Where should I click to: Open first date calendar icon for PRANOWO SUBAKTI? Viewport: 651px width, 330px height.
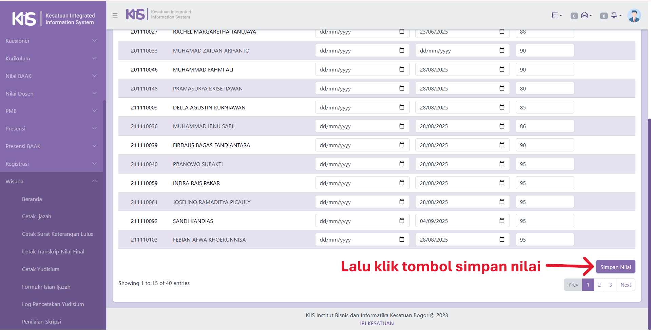(x=402, y=164)
